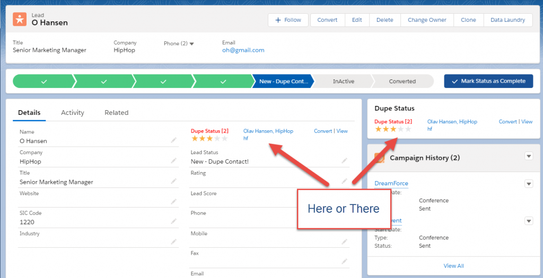Click the first completed green path step
This screenshot has width=543, height=278.
(43, 81)
